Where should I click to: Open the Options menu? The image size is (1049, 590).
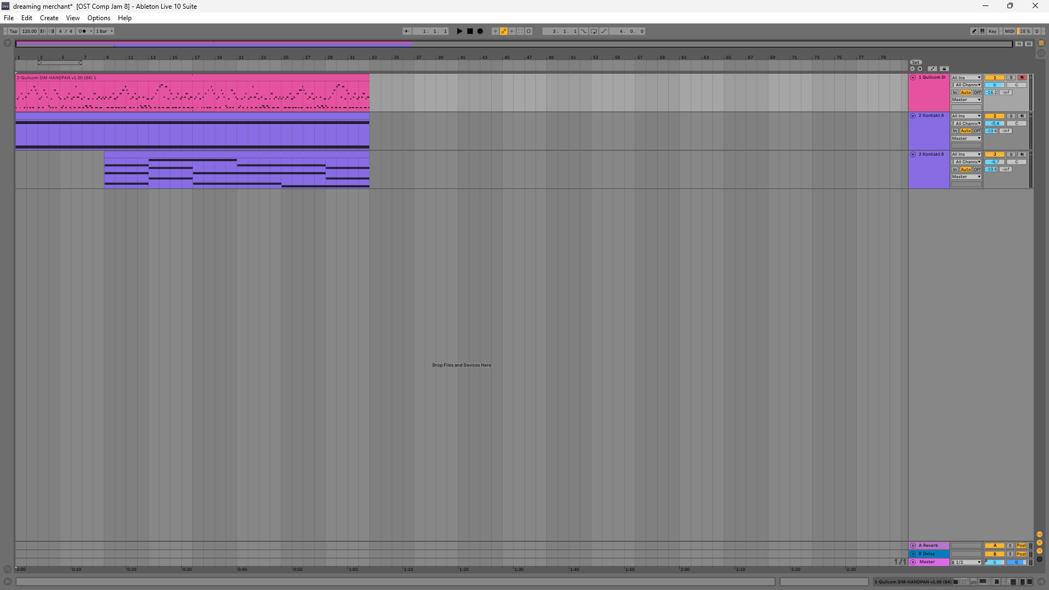[x=99, y=18]
